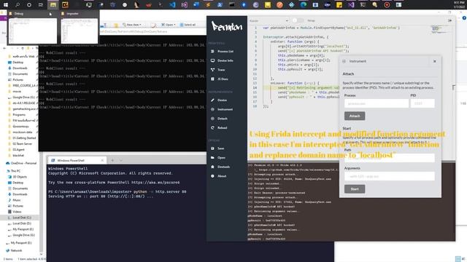Select Desktop in Explorer quick access
Screen dimensions: 467x262
18,63
